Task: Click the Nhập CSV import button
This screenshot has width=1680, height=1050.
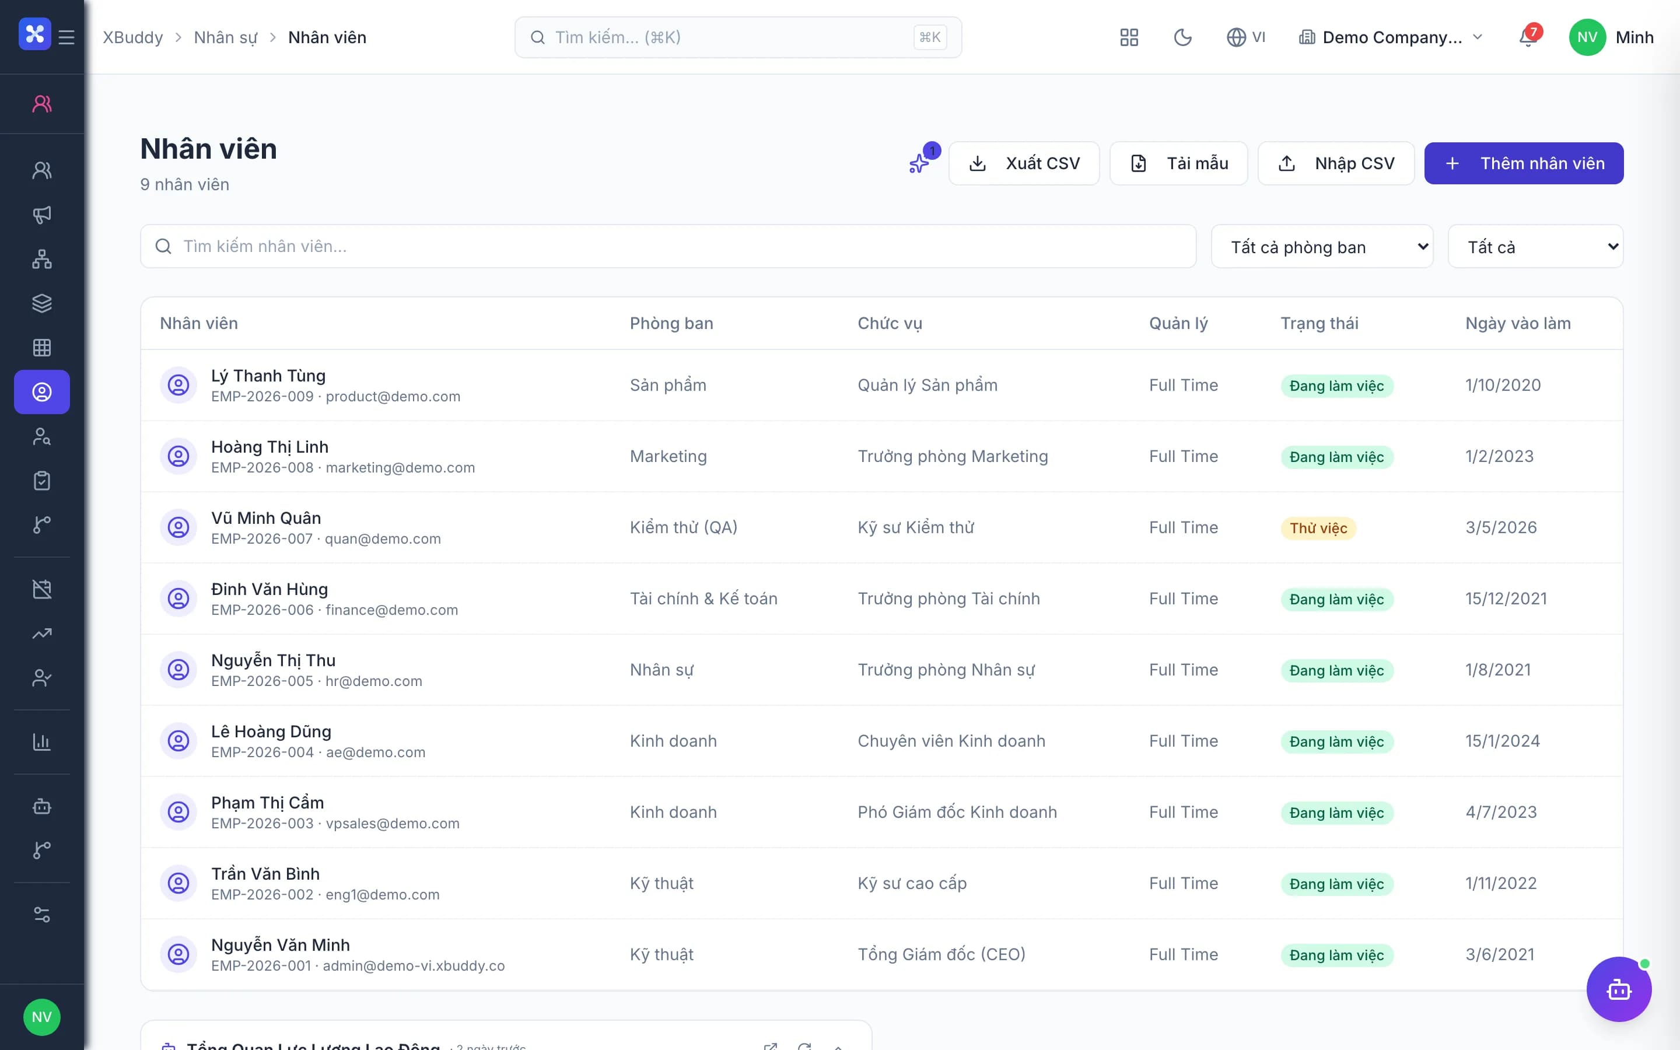Action: 1336,163
